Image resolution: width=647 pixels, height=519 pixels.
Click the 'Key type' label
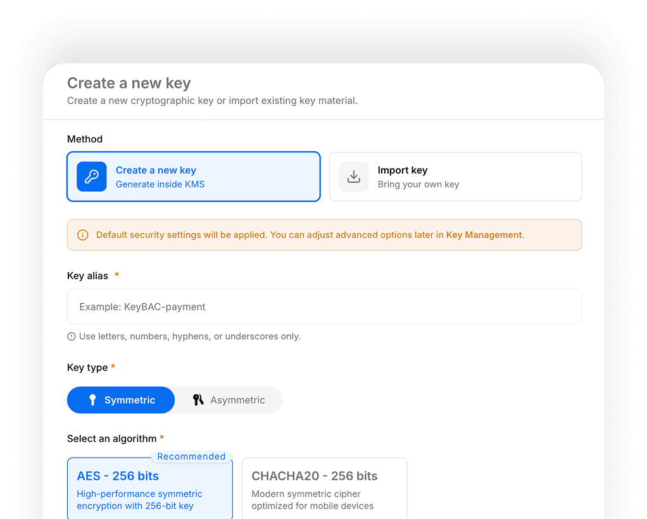coord(87,368)
